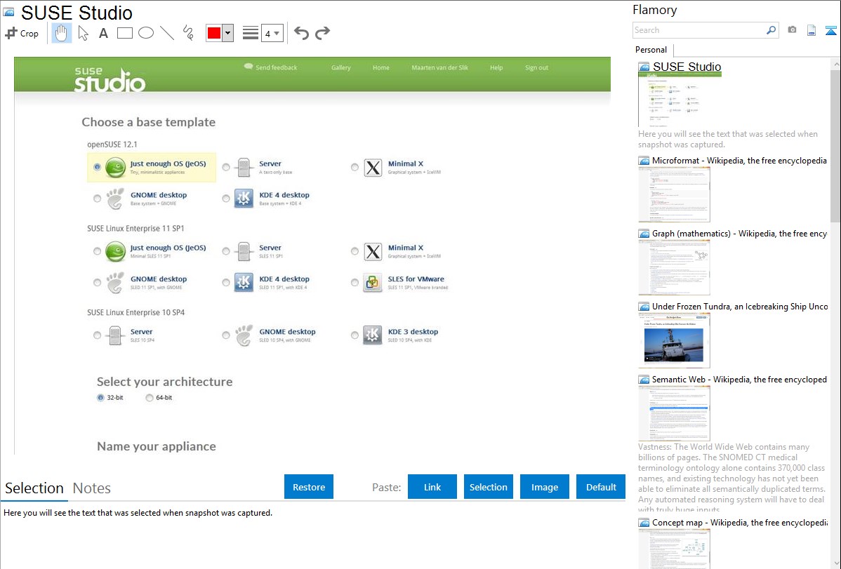Activate the hand pan tool
841x569 pixels.
(x=62, y=33)
